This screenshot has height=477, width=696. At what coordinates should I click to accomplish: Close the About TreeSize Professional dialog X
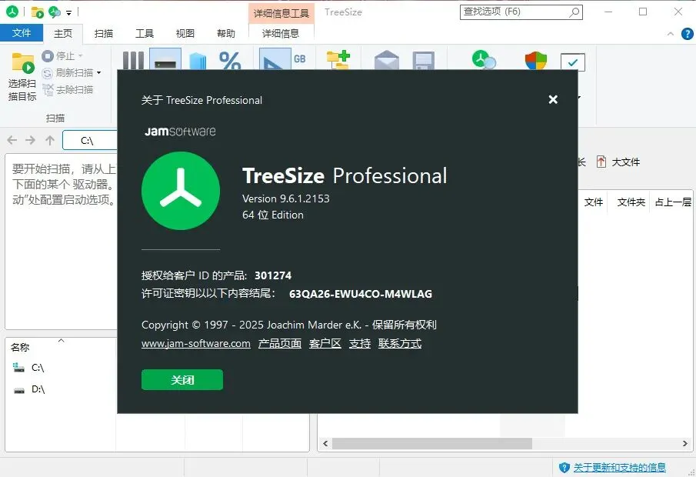tap(553, 99)
